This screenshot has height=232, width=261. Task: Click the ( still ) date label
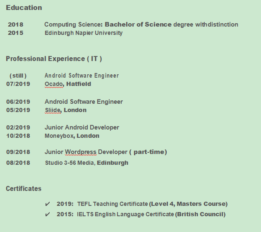pyautogui.click(x=18, y=76)
